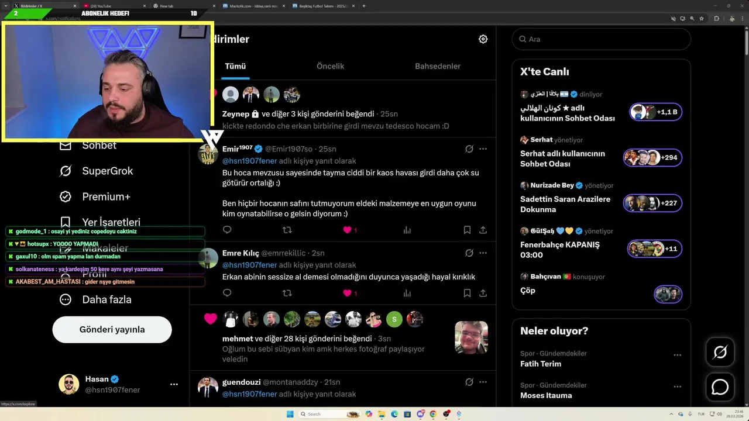This screenshot has height=421, width=749.
Task: Open more options on Emre Kılıç's post
Action: tap(483, 253)
